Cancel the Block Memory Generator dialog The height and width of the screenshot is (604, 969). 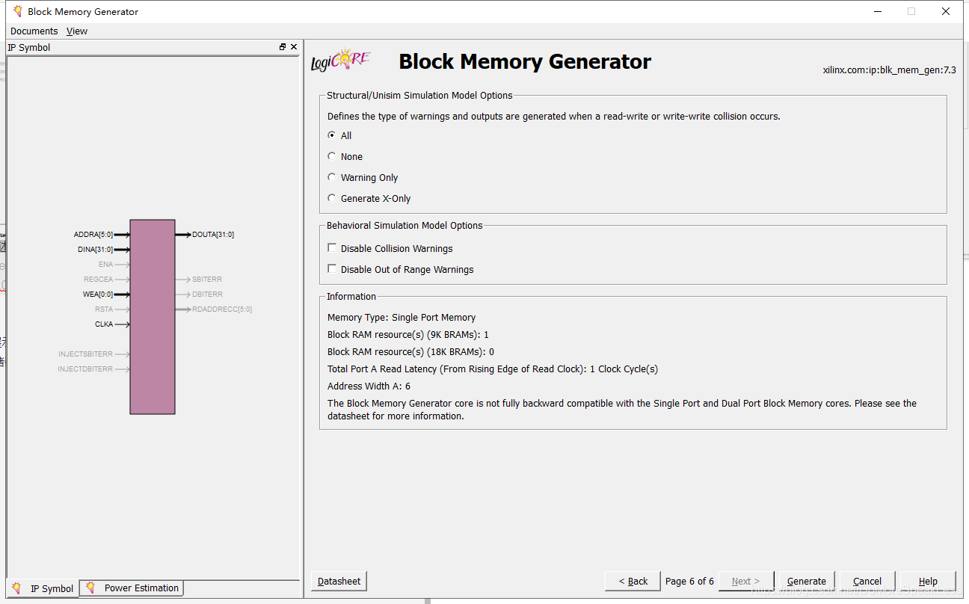coord(867,581)
